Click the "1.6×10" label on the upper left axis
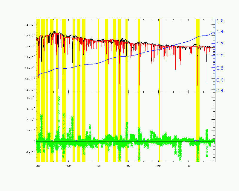 (x=30, y=25)
